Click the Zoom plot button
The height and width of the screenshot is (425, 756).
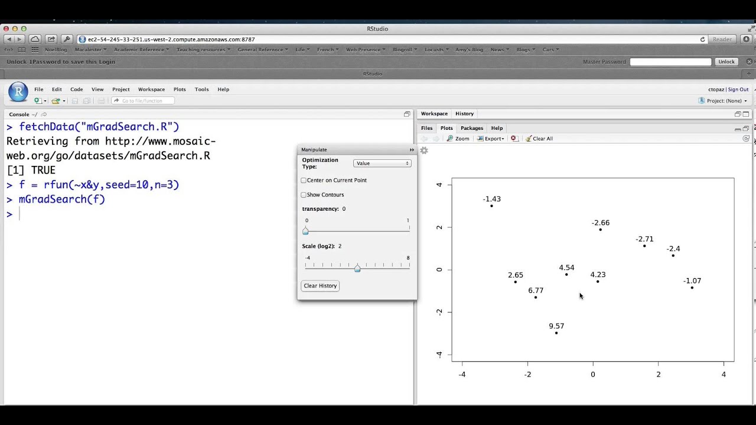[458, 139]
